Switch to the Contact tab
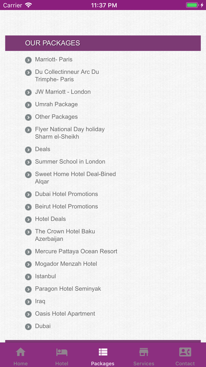 pos(185,355)
